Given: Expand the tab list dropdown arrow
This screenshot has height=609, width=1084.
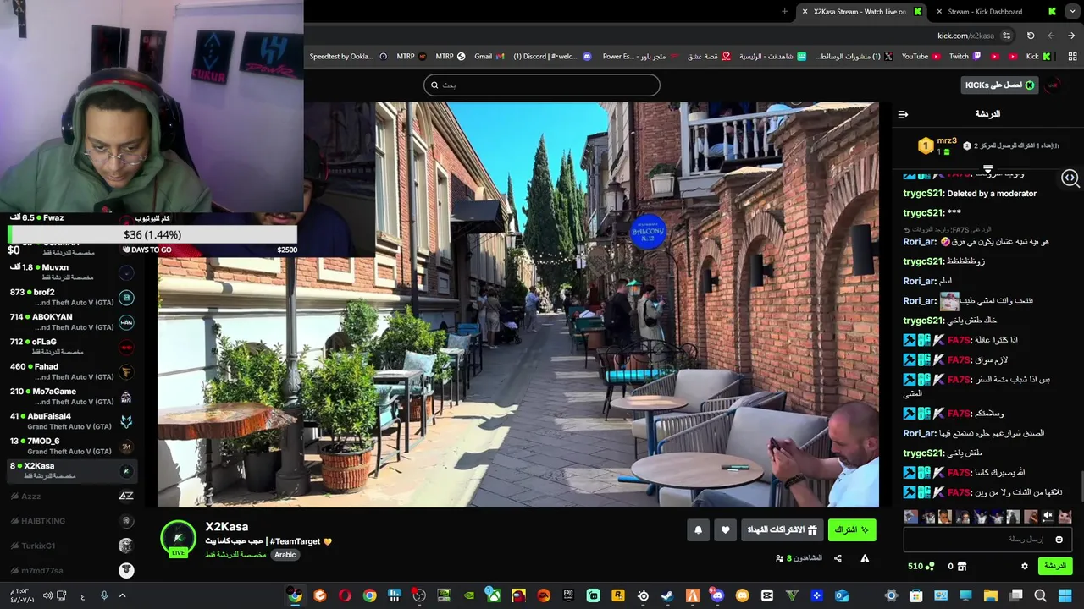Looking at the screenshot, I should click(1072, 12).
